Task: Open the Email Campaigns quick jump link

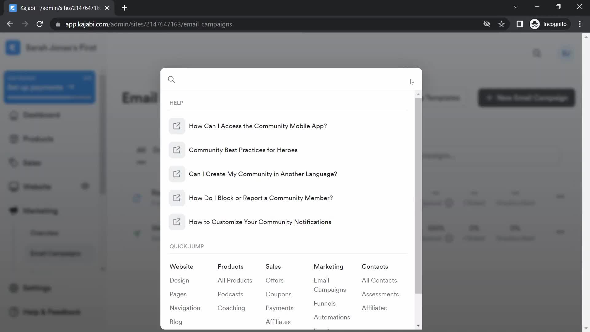Action: pos(329,285)
